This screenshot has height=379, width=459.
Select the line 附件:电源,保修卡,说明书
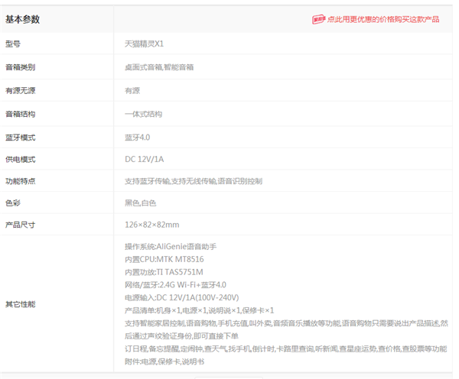[x=164, y=361]
